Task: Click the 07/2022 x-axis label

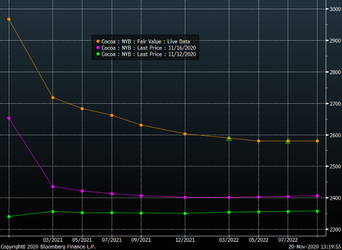Action: 288,240
